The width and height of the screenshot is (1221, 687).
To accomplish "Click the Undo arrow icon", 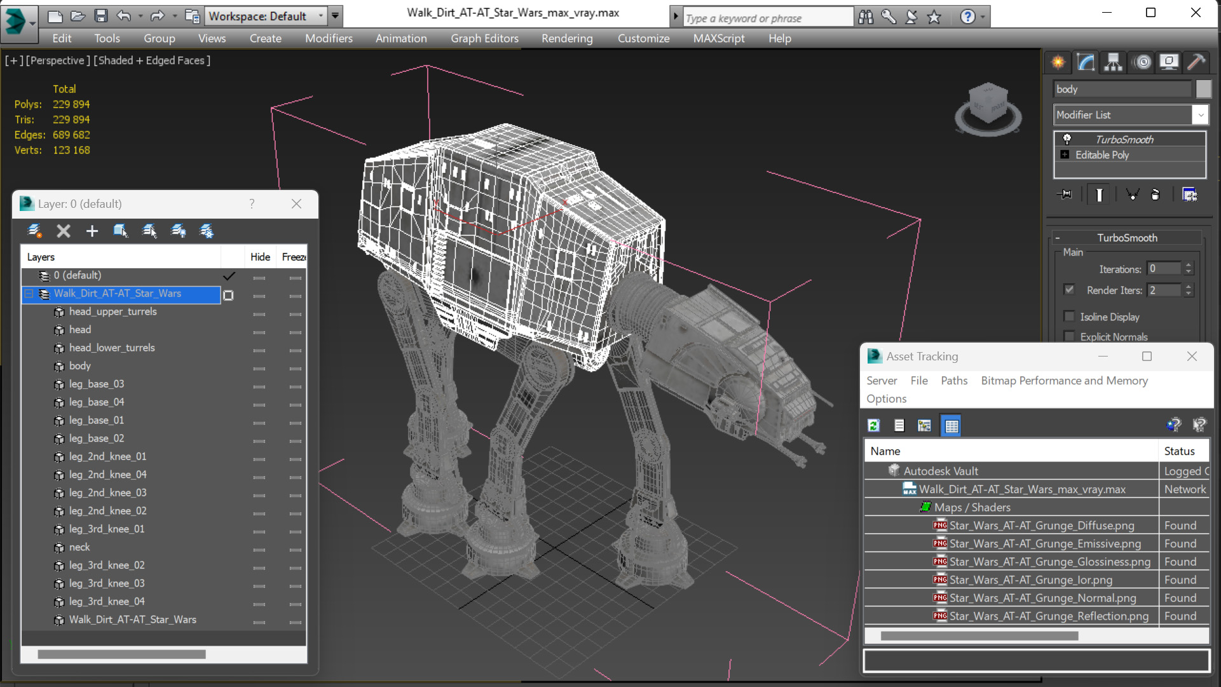I will click(124, 16).
